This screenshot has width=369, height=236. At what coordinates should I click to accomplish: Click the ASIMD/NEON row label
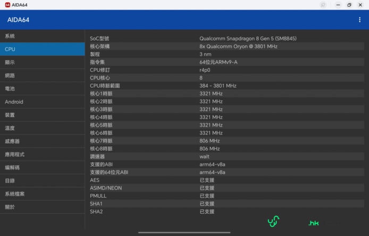[x=106, y=188]
